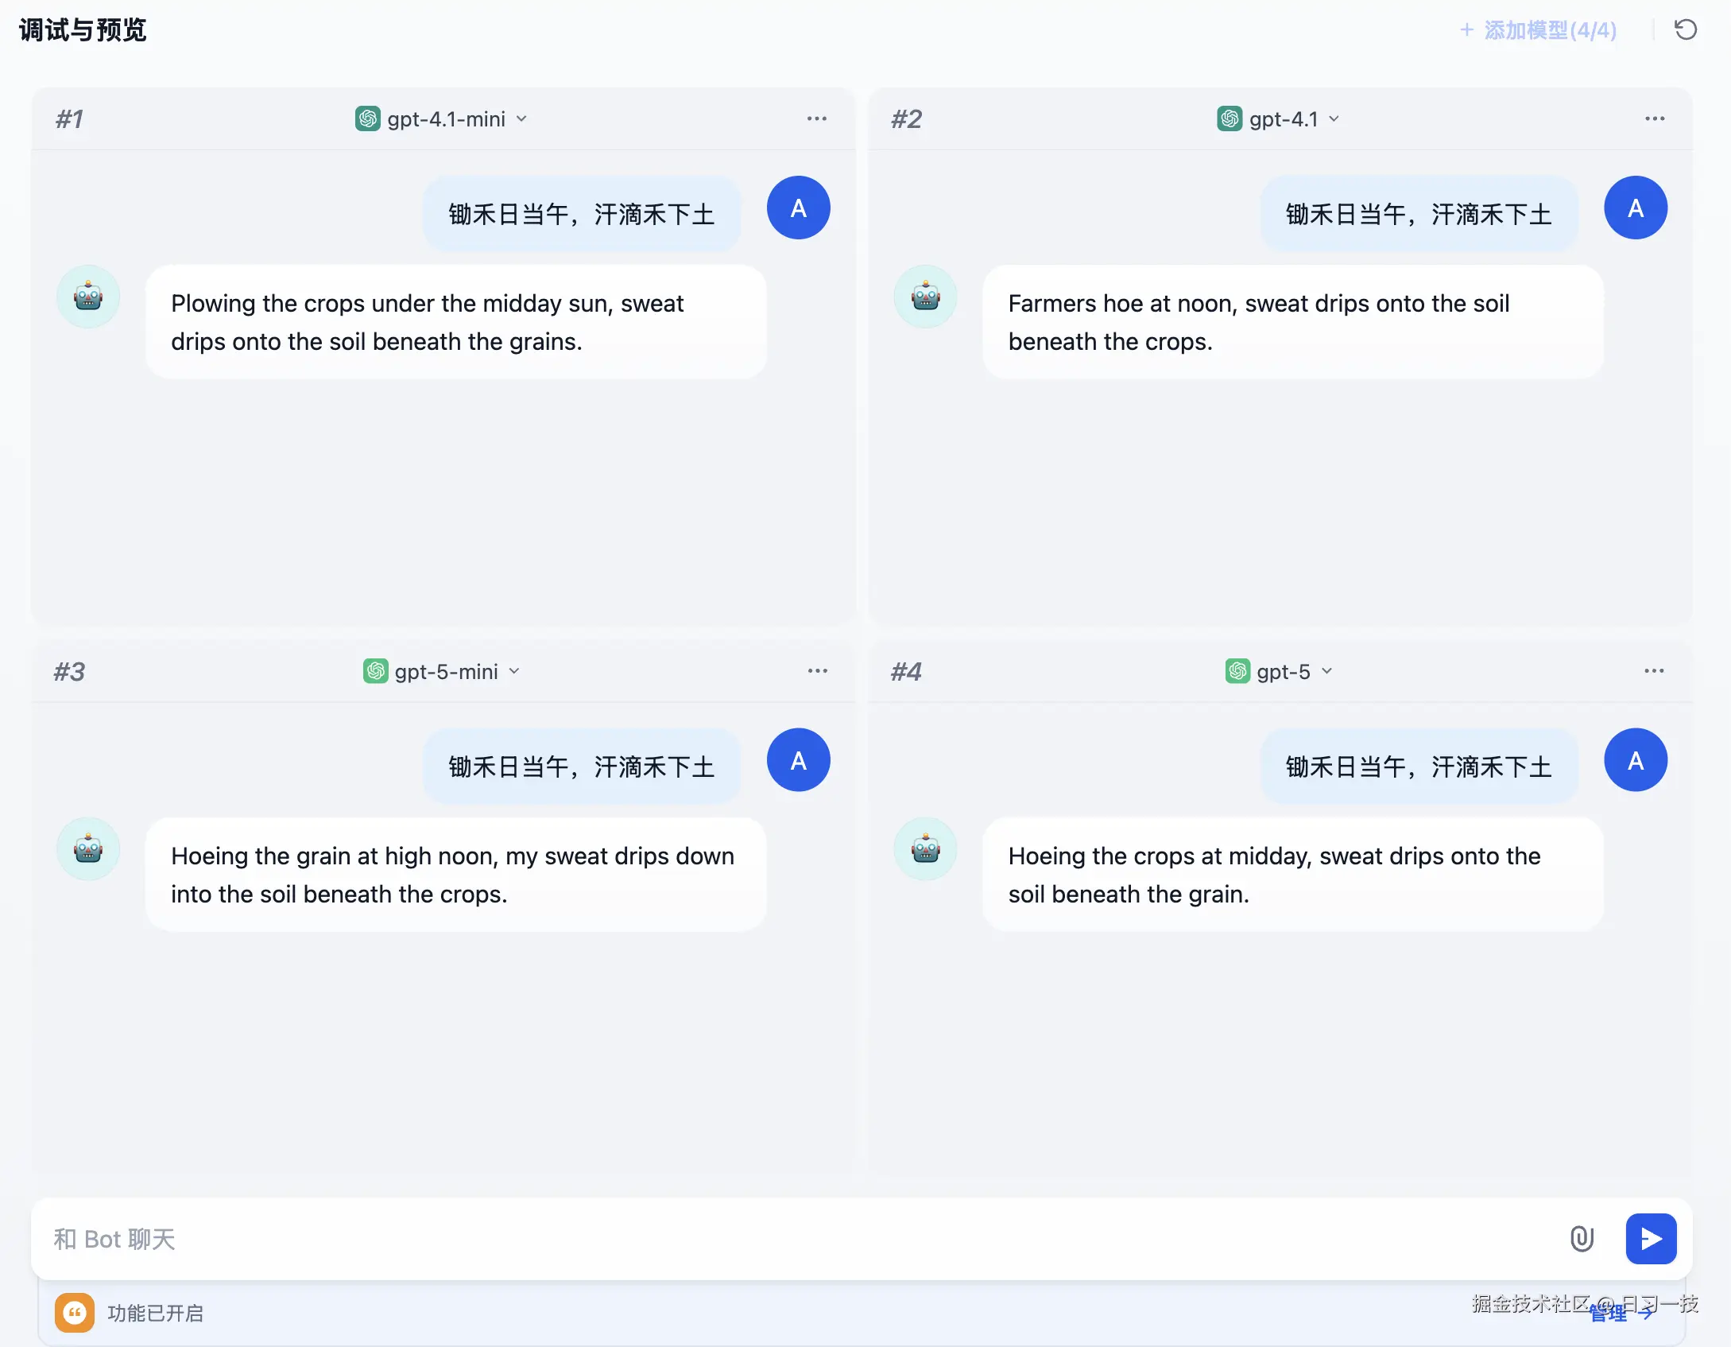The width and height of the screenshot is (1731, 1347).
Task: Click the reset conversation icon top right
Action: point(1685,29)
